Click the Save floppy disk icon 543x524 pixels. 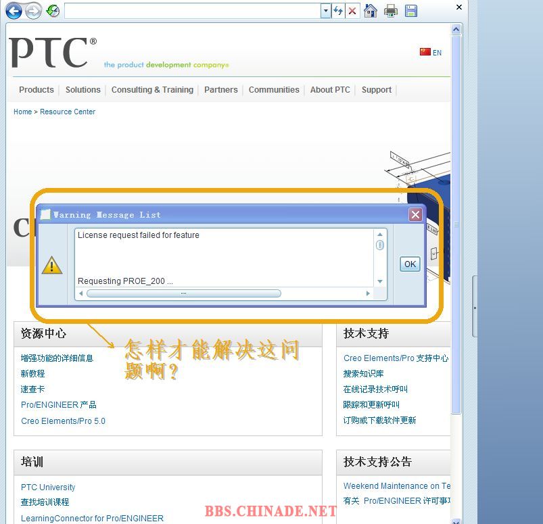point(411,11)
